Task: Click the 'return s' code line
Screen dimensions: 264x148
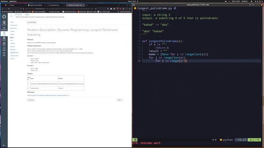Action: (162, 48)
